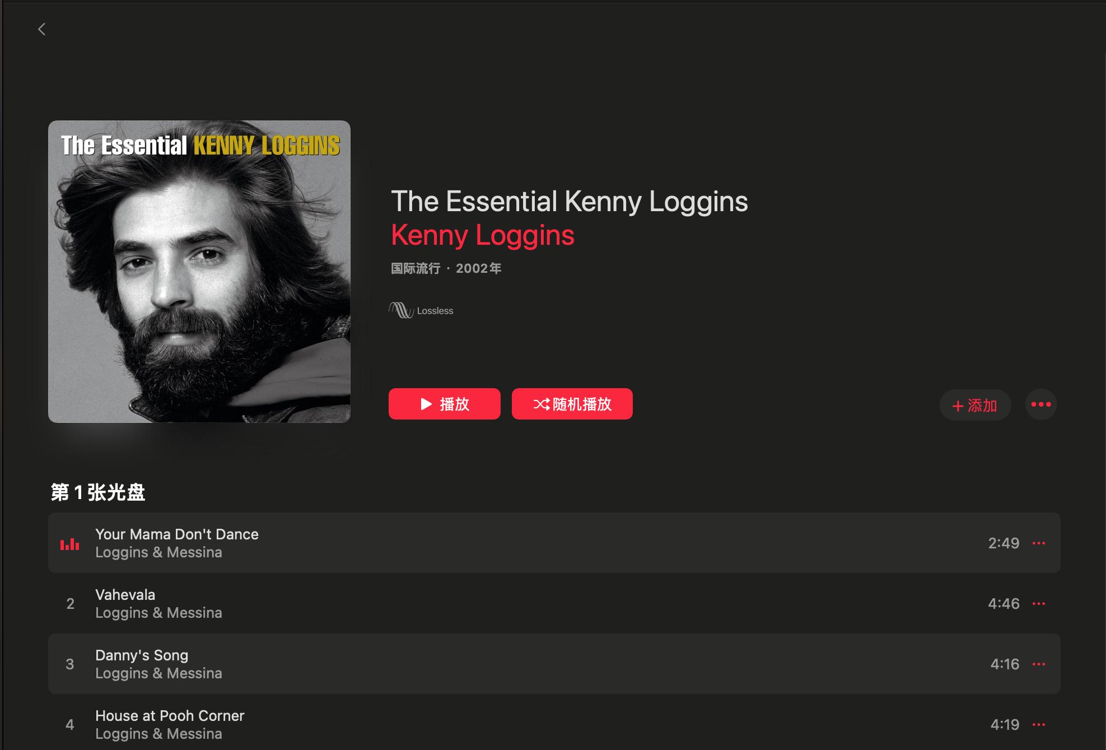
Task: Open more options for House at Pooh Corner
Action: coord(1039,725)
